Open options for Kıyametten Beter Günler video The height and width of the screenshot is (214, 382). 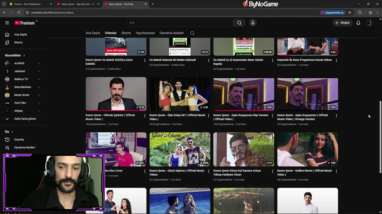coord(272,60)
